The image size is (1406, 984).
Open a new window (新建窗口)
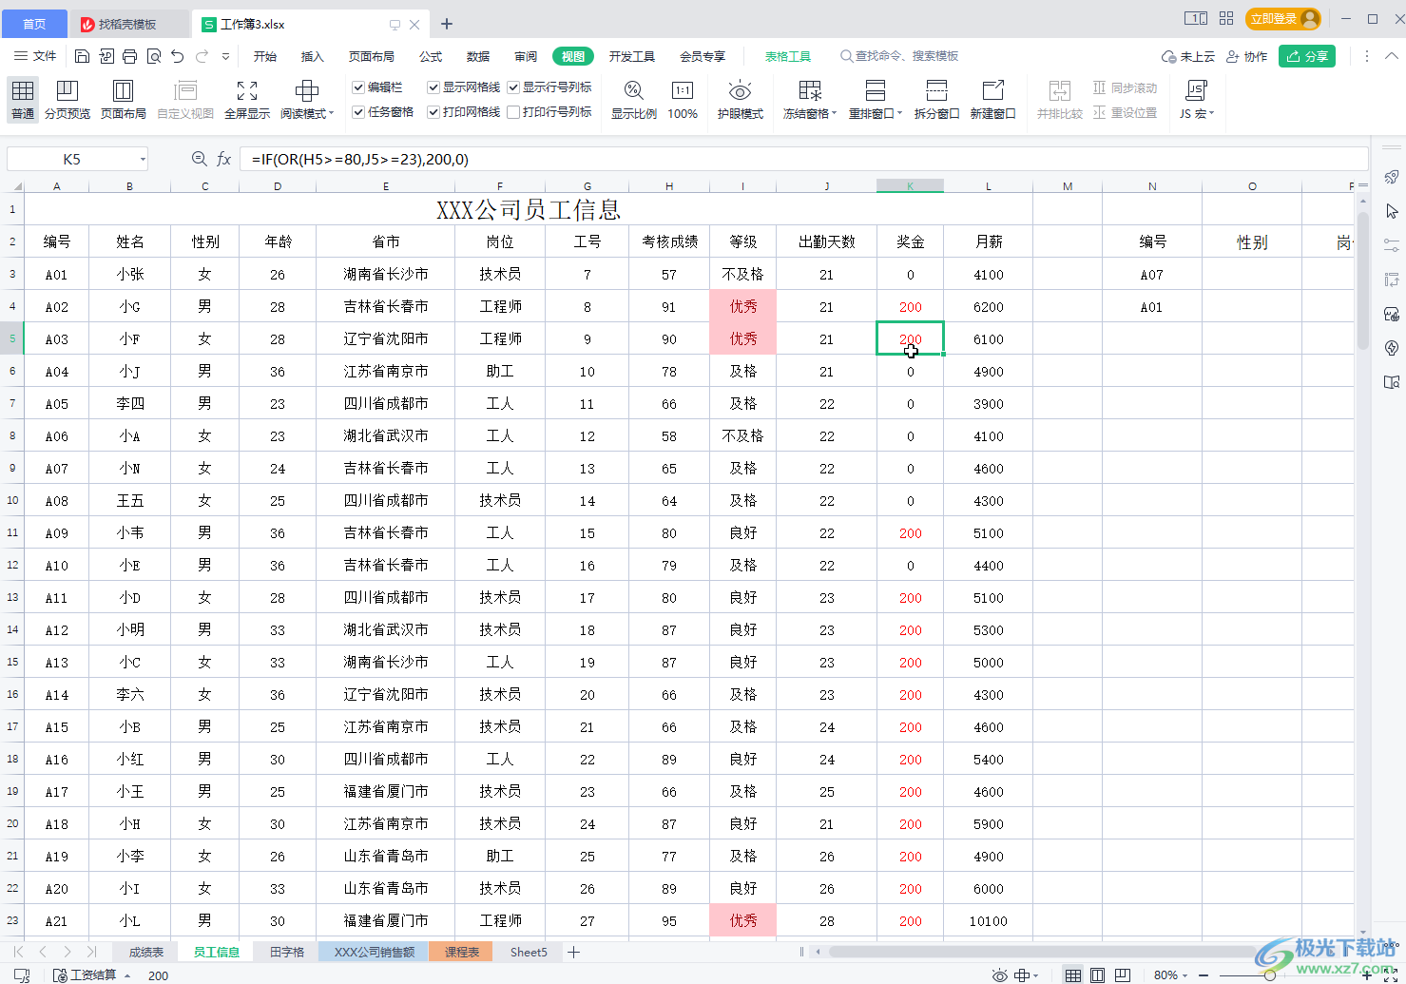(992, 99)
